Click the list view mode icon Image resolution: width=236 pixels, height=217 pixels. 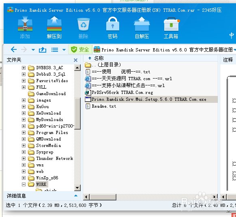coord(55,50)
